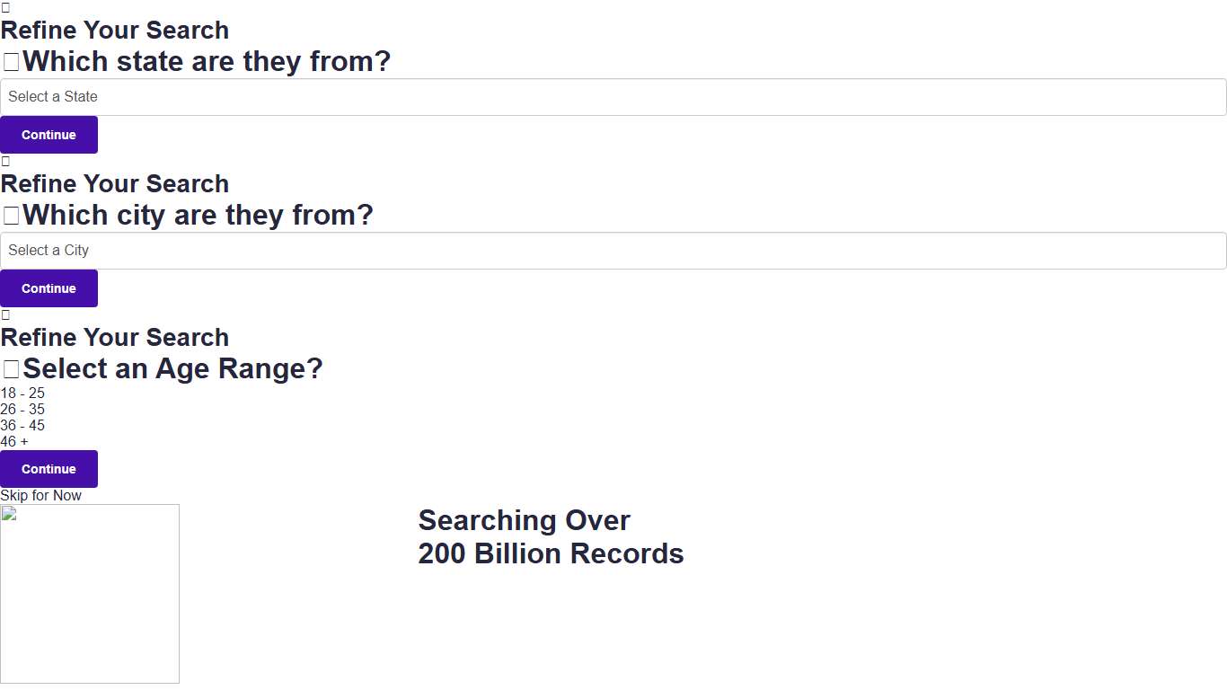Click the small icon above the city Refine Your Search heading

[x=5, y=161]
